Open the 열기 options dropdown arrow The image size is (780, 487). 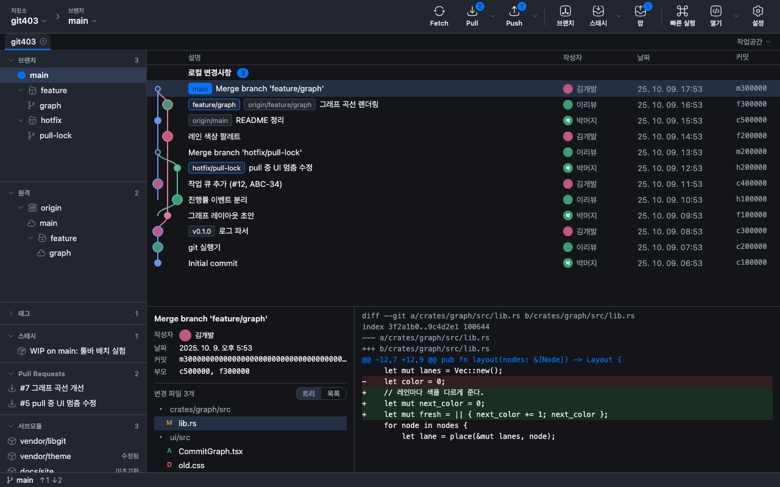point(736,16)
